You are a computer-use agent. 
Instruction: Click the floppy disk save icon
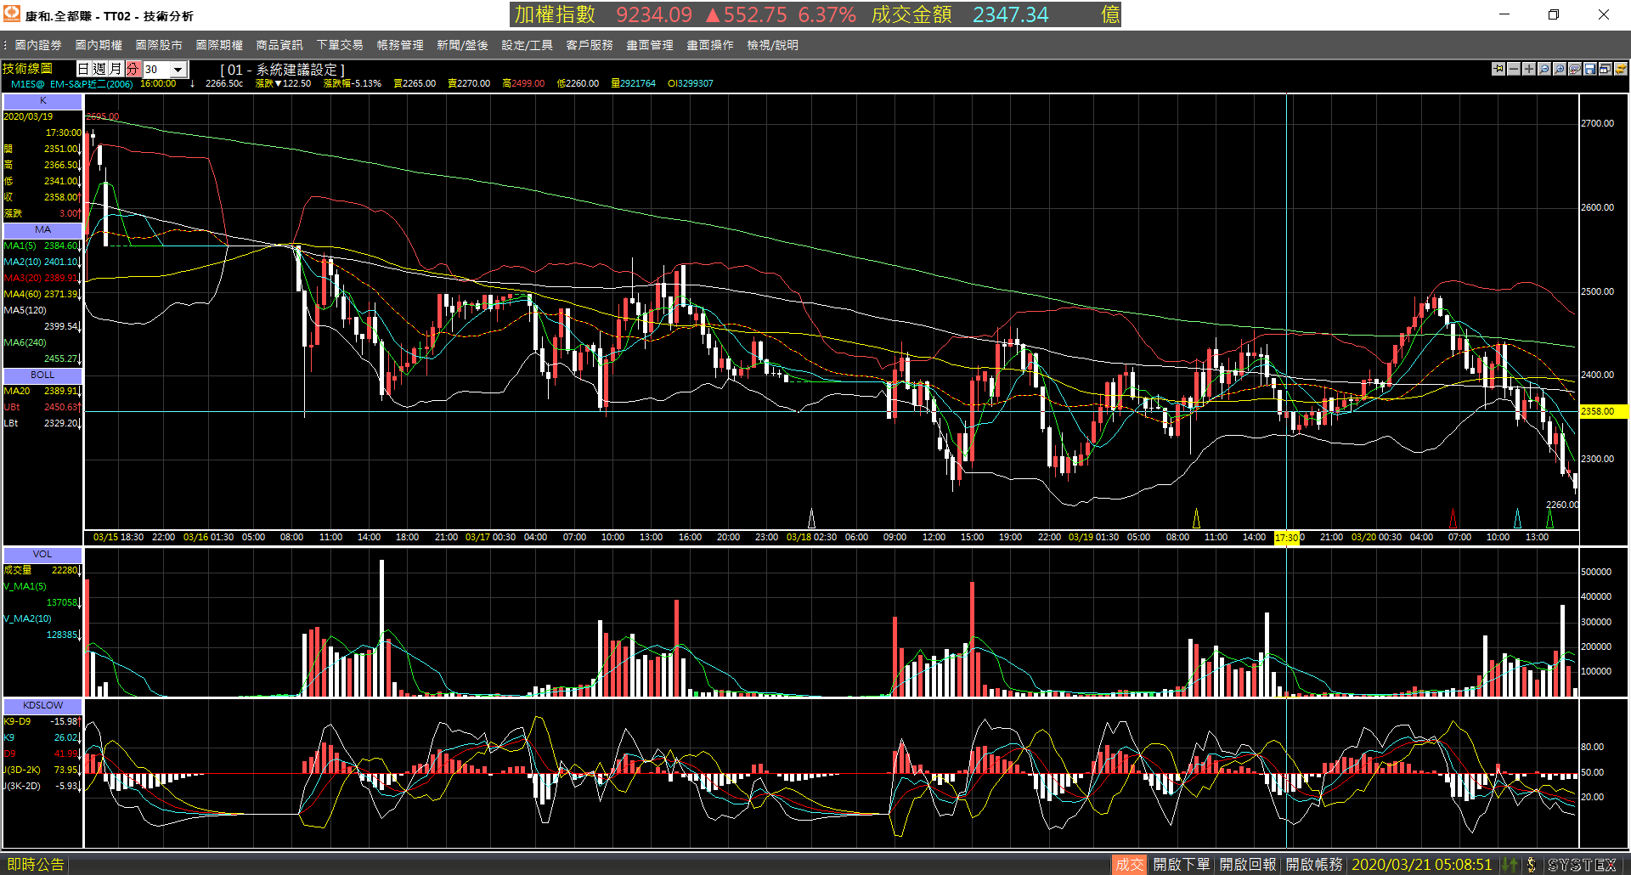[1590, 69]
